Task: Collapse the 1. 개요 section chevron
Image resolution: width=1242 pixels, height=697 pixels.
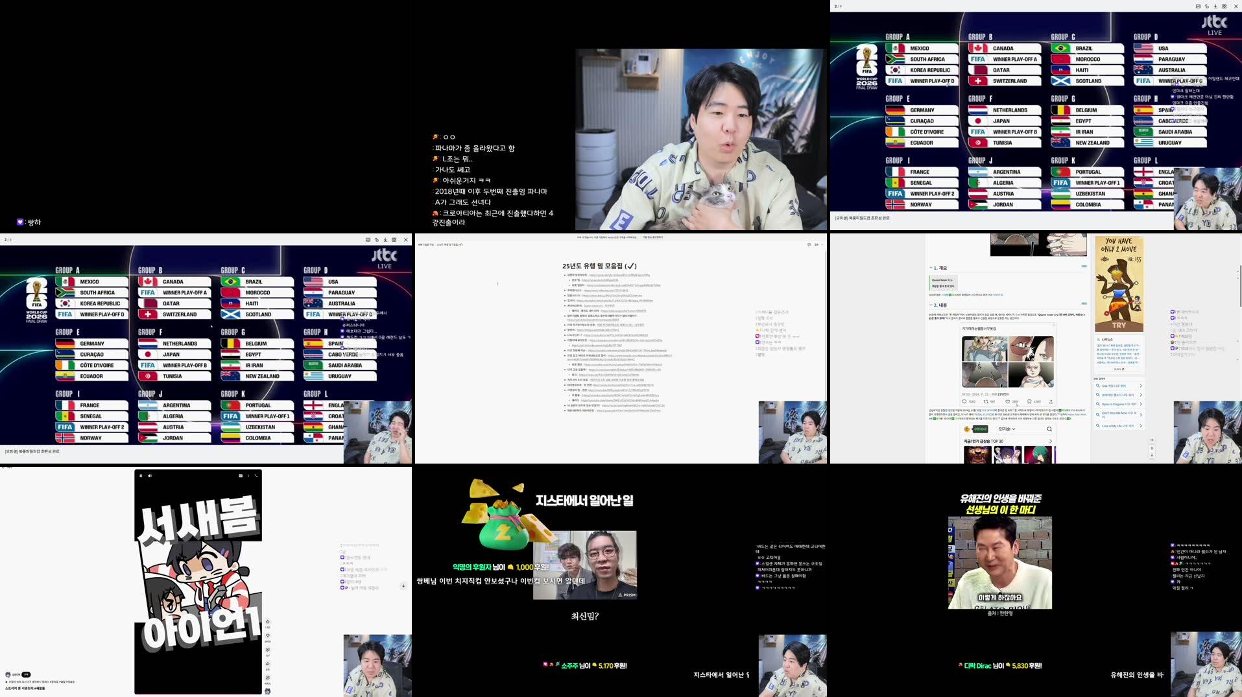Action: (x=931, y=267)
